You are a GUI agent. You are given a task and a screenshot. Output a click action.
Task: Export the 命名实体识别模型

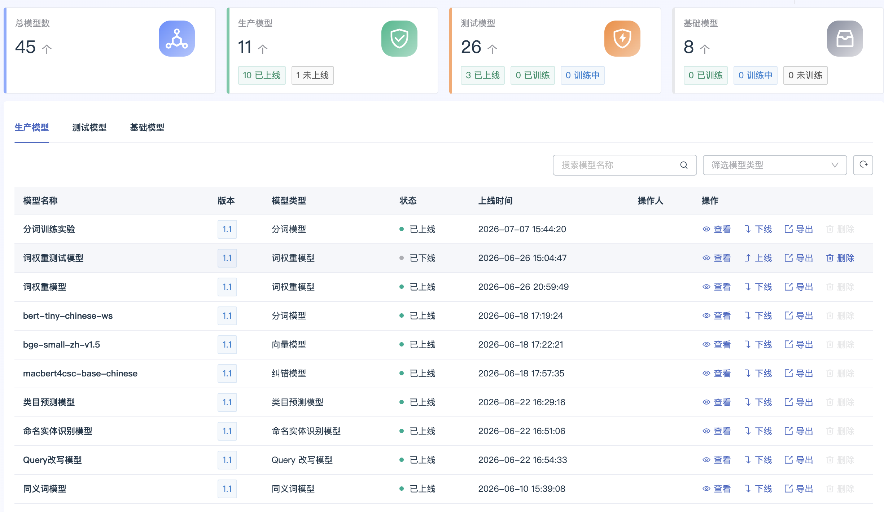click(x=799, y=431)
